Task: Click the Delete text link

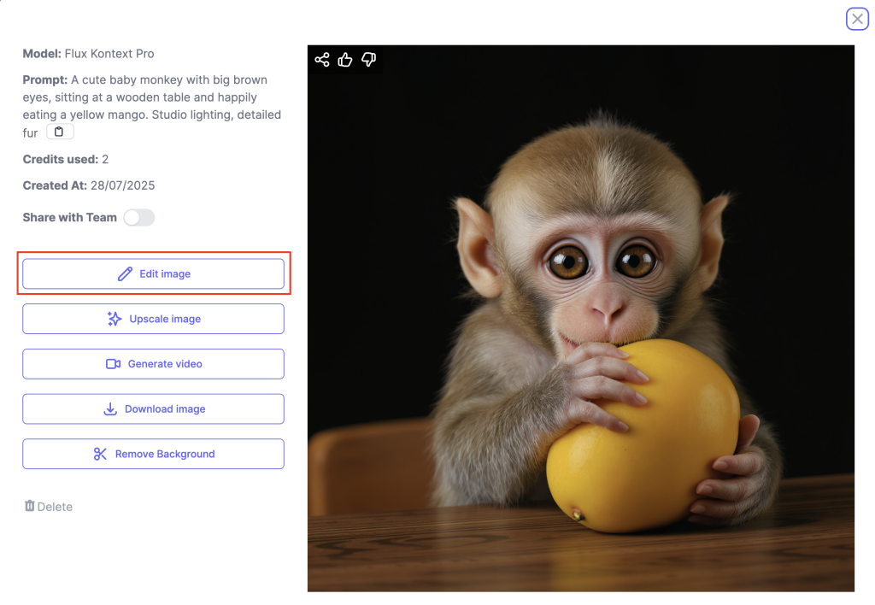Action: (55, 507)
